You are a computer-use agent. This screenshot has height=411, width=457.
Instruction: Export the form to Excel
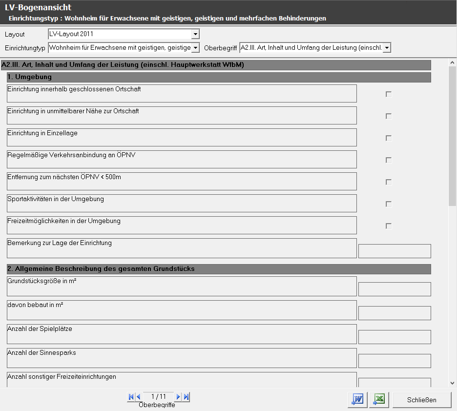(379, 399)
